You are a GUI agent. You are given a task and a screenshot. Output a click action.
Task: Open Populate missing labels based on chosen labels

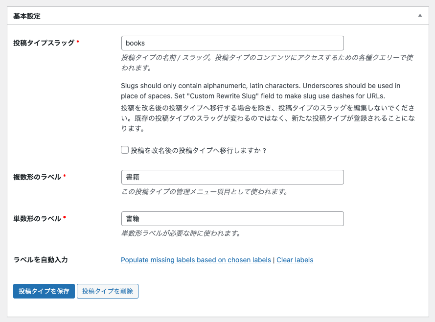tap(196, 260)
